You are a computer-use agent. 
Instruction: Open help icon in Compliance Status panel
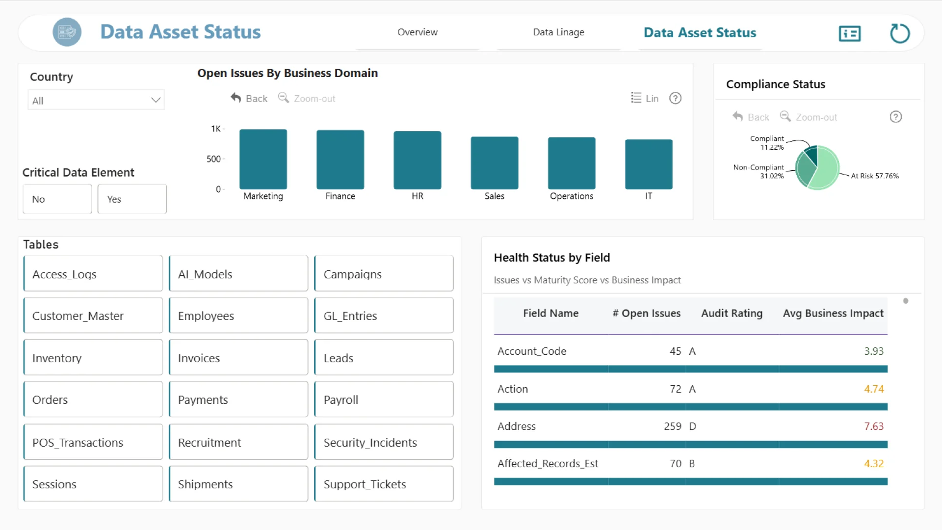895,117
